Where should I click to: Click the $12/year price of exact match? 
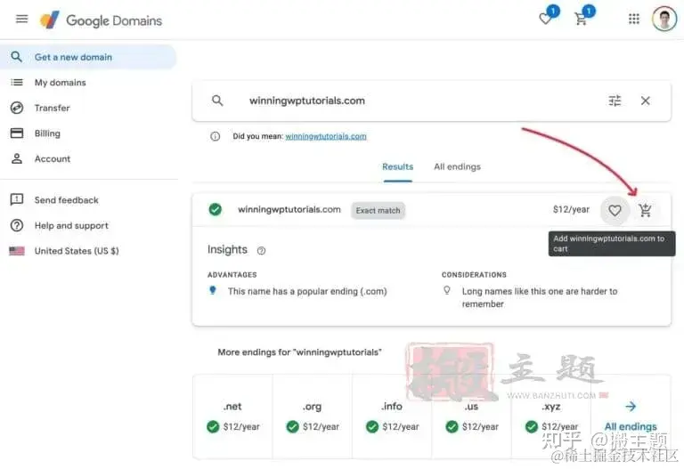tap(571, 210)
